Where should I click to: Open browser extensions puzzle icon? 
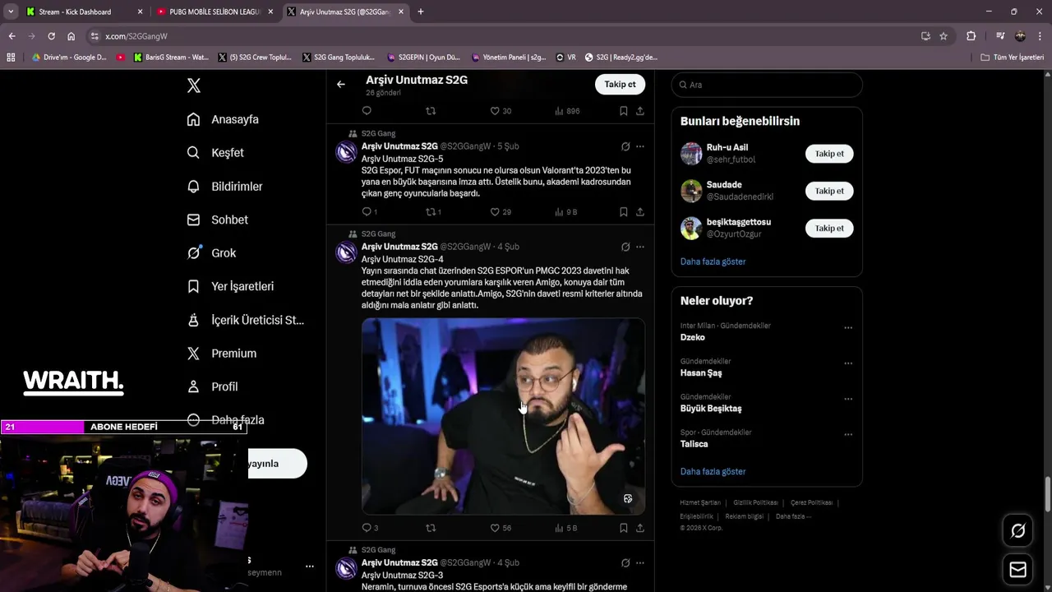coord(971,36)
